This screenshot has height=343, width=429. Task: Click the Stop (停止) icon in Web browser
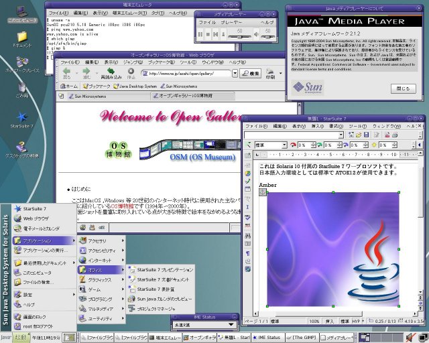pyautogui.click(x=131, y=71)
